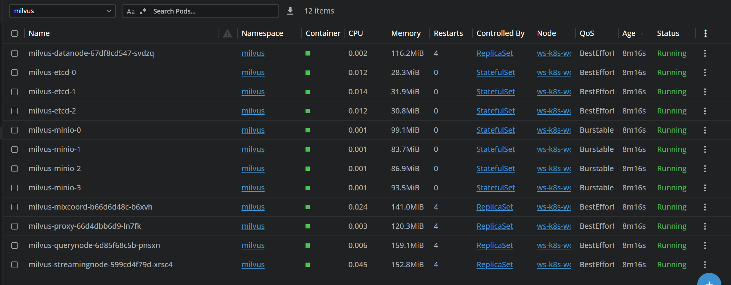The width and height of the screenshot is (731, 285).
Task: Toggle case-sensitive search (Aa) icon
Action: (x=131, y=11)
